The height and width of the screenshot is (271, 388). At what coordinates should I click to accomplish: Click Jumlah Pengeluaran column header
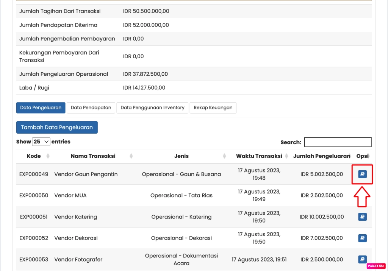(x=321, y=156)
